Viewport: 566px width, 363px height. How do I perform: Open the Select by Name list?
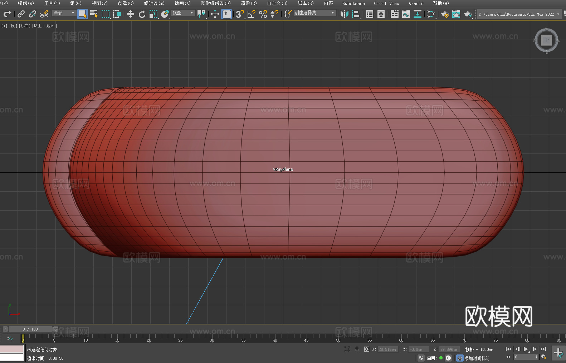tap(94, 14)
